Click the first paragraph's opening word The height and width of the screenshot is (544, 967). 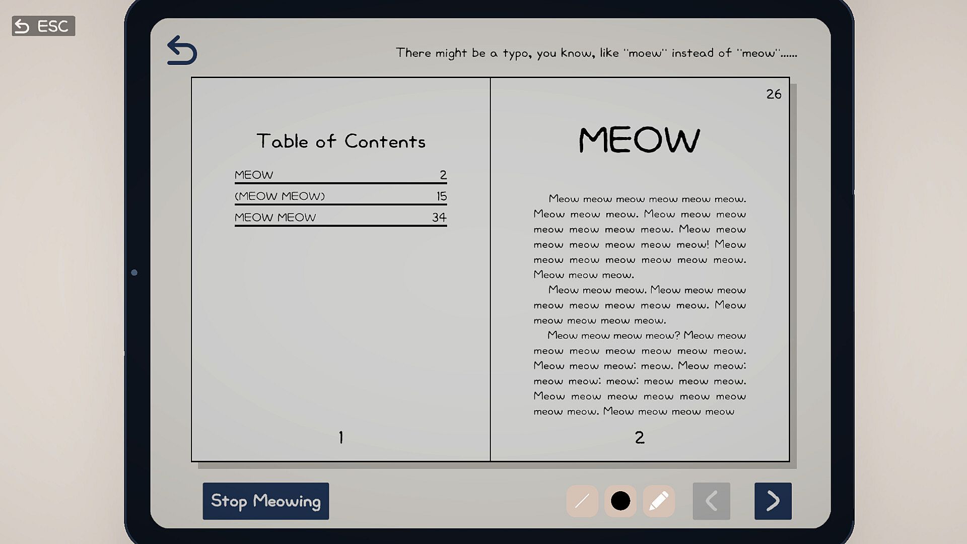(x=564, y=199)
